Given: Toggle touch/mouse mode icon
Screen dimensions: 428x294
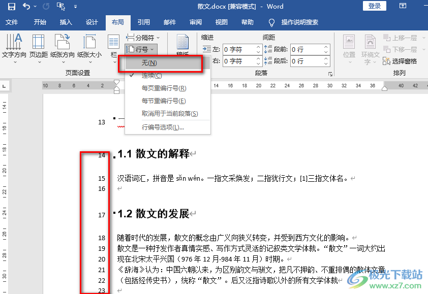Looking at the screenshot, I should pos(60,6).
